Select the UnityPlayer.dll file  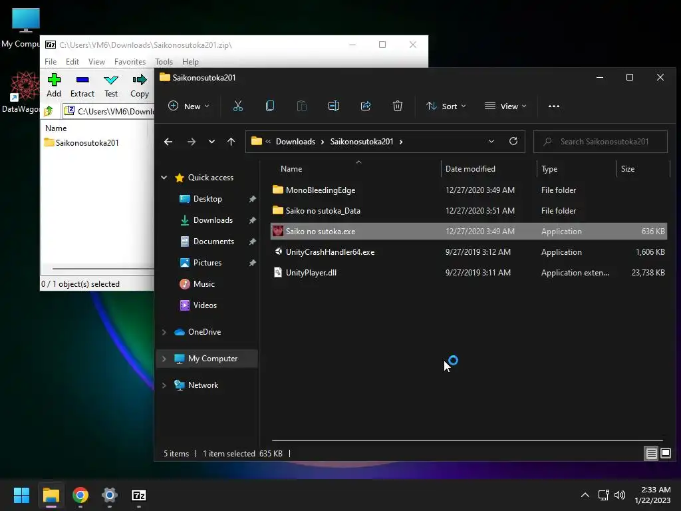(x=469, y=272)
